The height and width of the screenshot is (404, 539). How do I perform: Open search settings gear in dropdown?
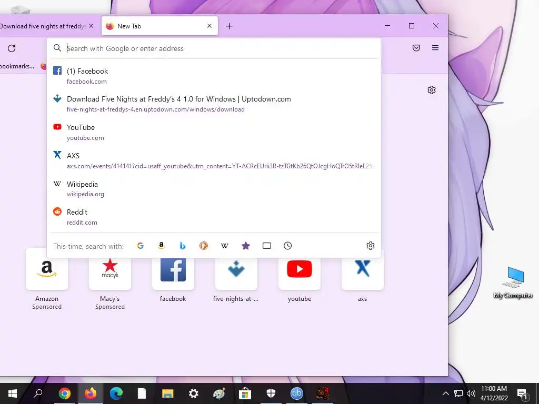coord(370,246)
